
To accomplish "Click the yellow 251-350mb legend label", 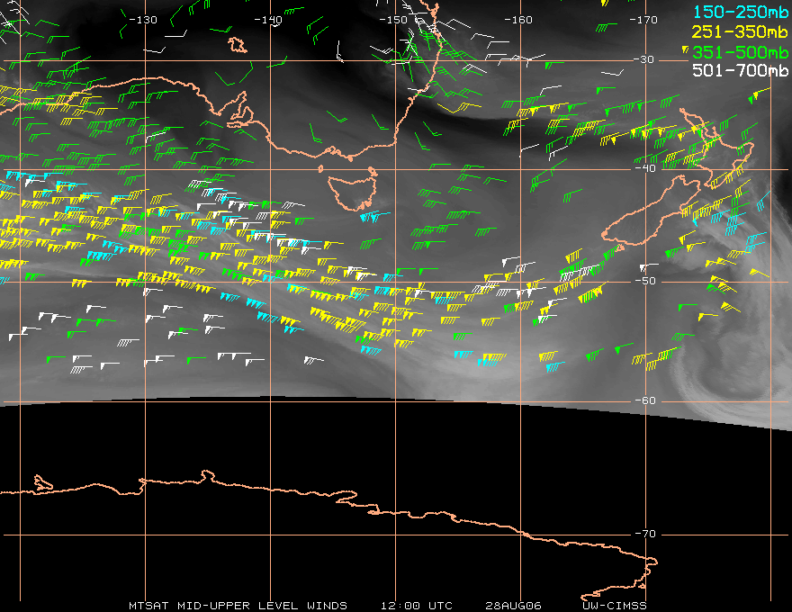I will point(740,31).
